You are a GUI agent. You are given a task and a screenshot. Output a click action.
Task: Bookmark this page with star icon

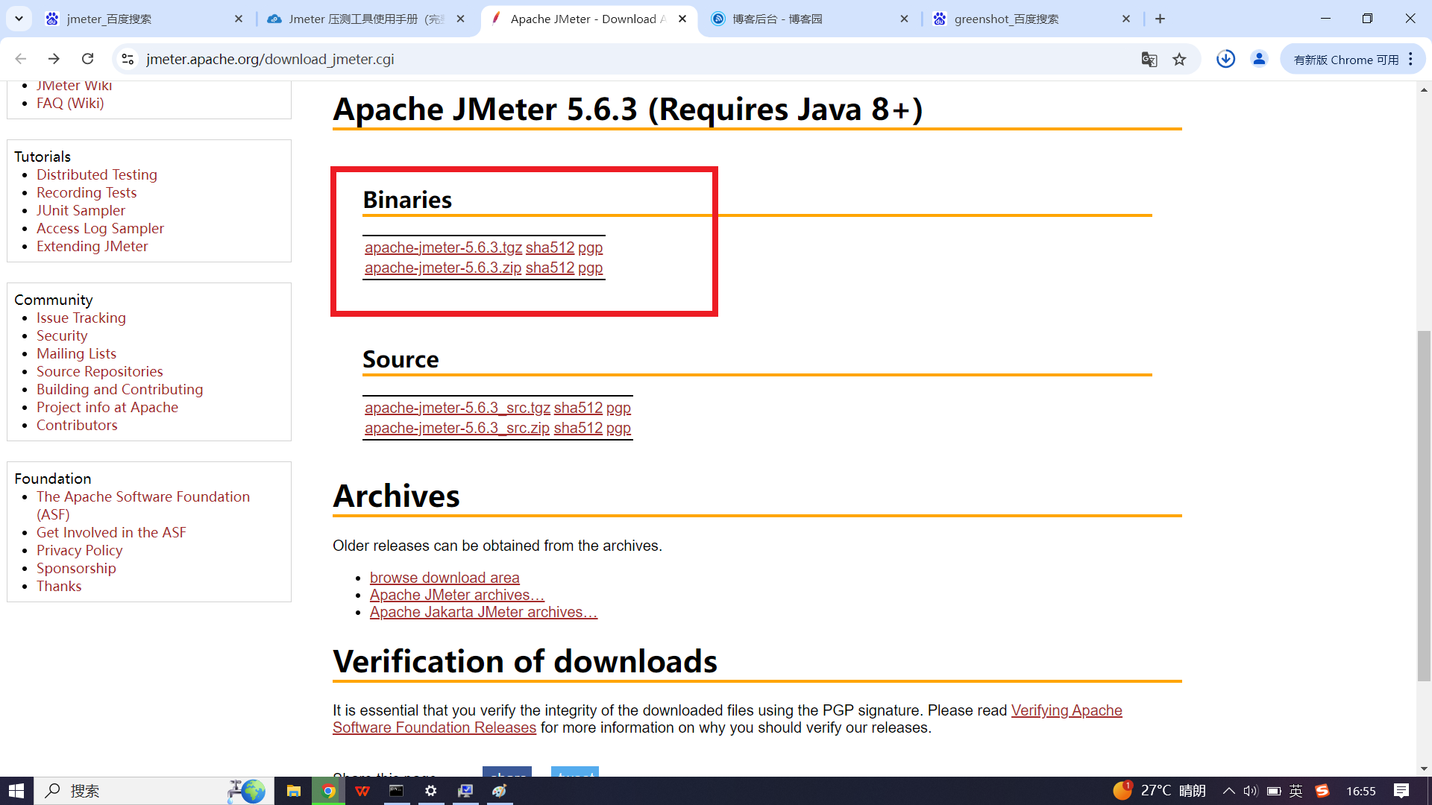(x=1179, y=60)
